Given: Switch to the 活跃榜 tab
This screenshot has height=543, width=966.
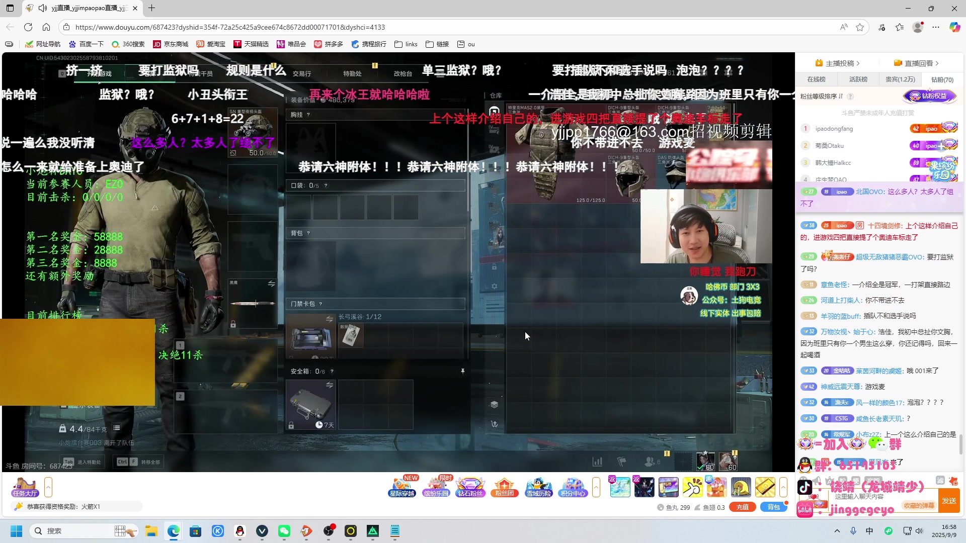Looking at the screenshot, I should (x=858, y=79).
